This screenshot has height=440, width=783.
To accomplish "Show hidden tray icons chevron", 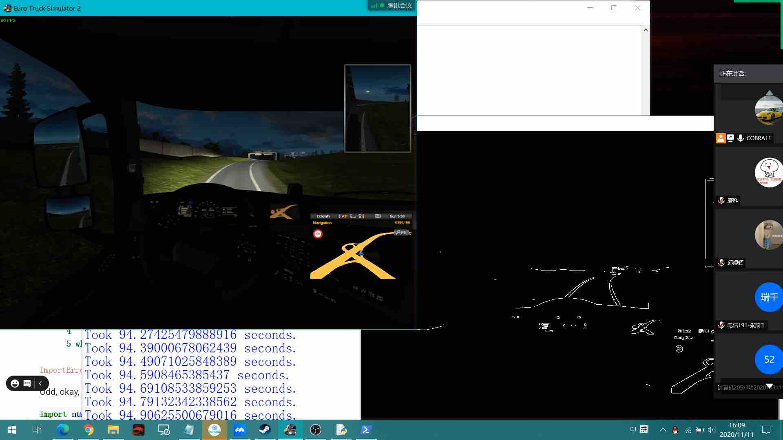I will pyautogui.click(x=663, y=430).
